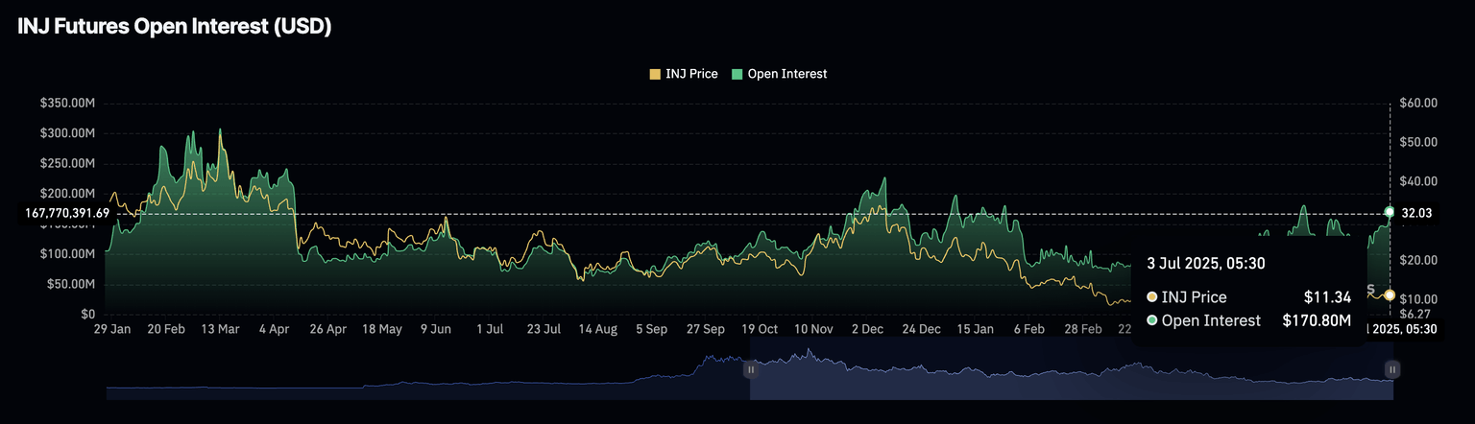Click the right range slider handle
The height and width of the screenshot is (424, 1475).
(1391, 369)
